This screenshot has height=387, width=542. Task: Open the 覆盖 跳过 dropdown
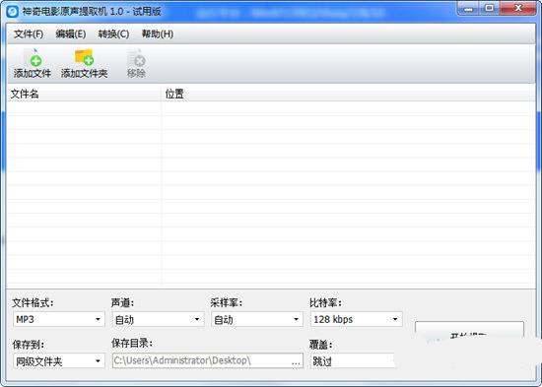coord(353,361)
